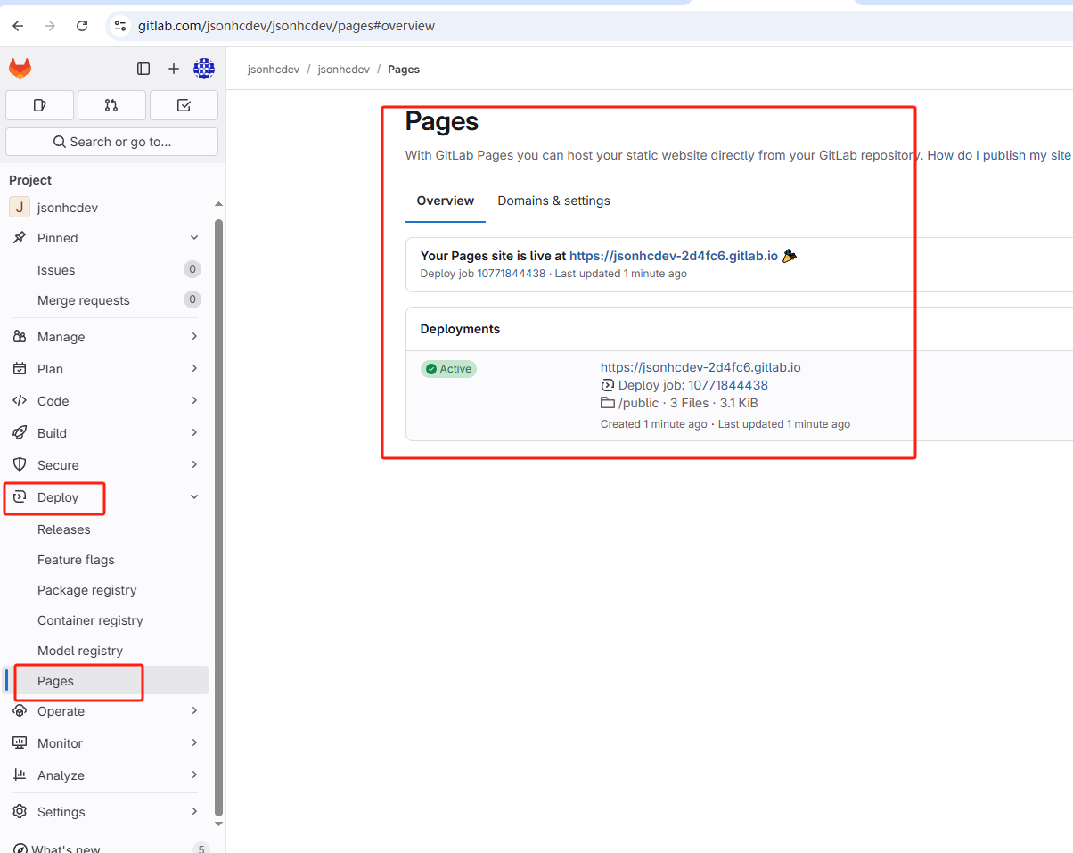The width and height of the screenshot is (1073, 853).
Task: Expand the Code section chevron
Action: point(194,401)
